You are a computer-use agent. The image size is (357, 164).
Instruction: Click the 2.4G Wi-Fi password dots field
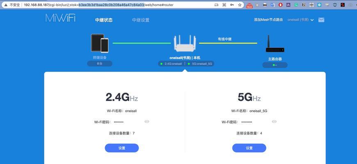[119, 122]
